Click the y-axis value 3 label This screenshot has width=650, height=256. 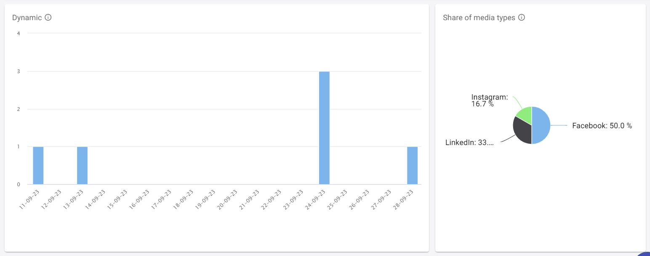tap(19, 71)
